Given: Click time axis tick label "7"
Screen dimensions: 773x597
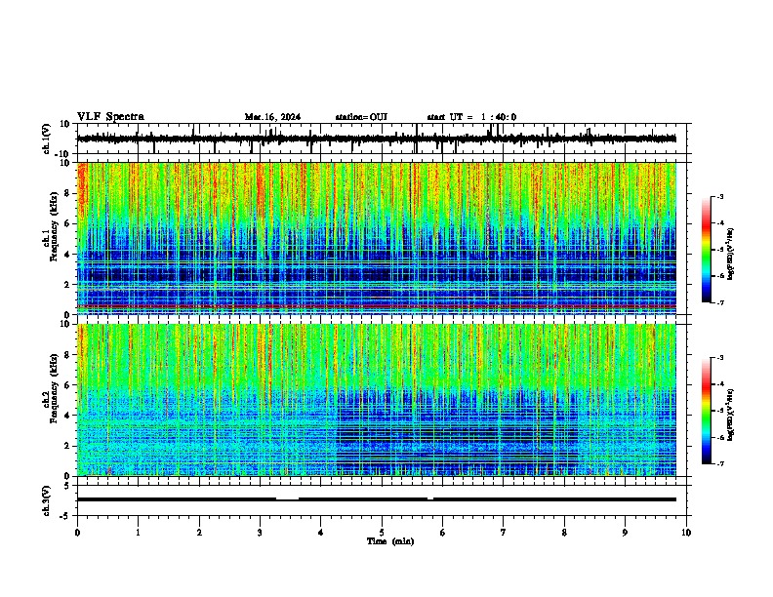Looking at the screenshot, I should [x=504, y=533].
